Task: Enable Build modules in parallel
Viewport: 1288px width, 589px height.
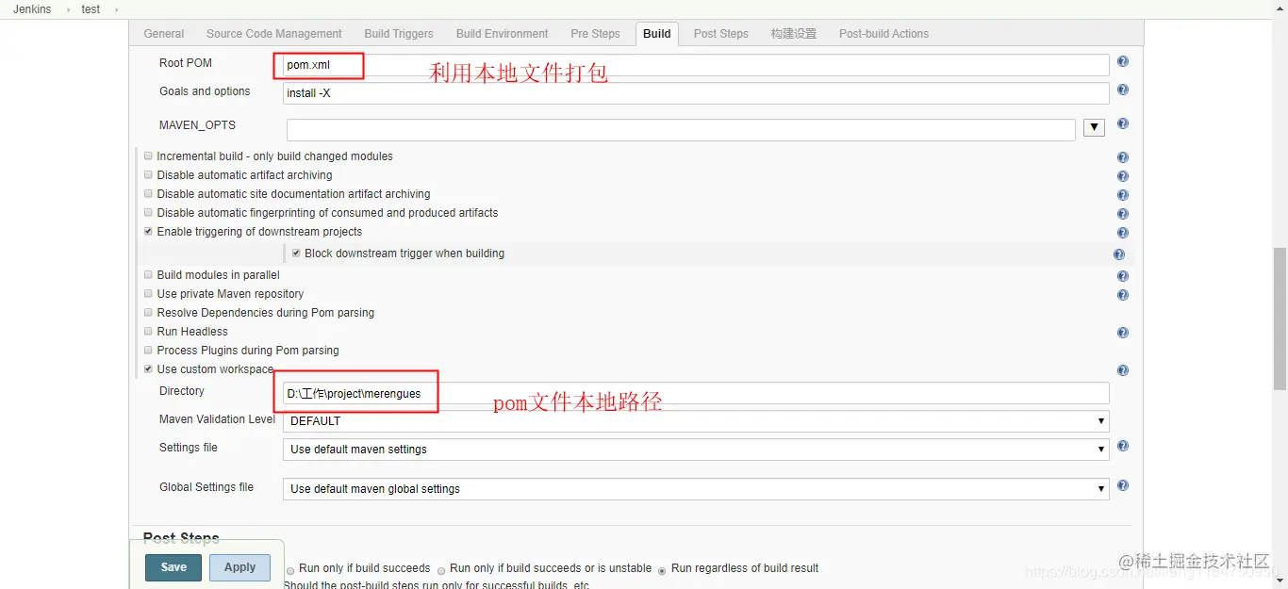Action: 148,275
